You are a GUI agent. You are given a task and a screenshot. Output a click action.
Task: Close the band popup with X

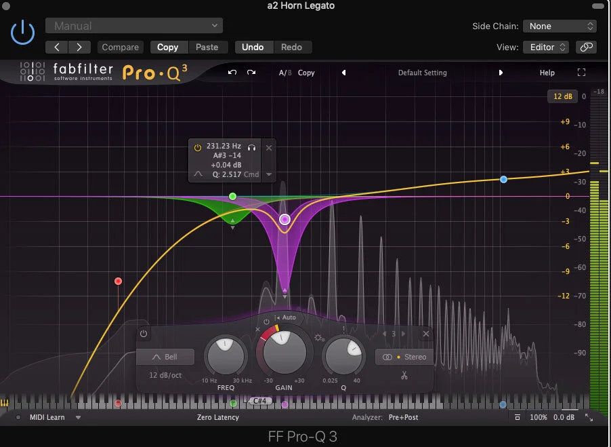[x=269, y=148]
